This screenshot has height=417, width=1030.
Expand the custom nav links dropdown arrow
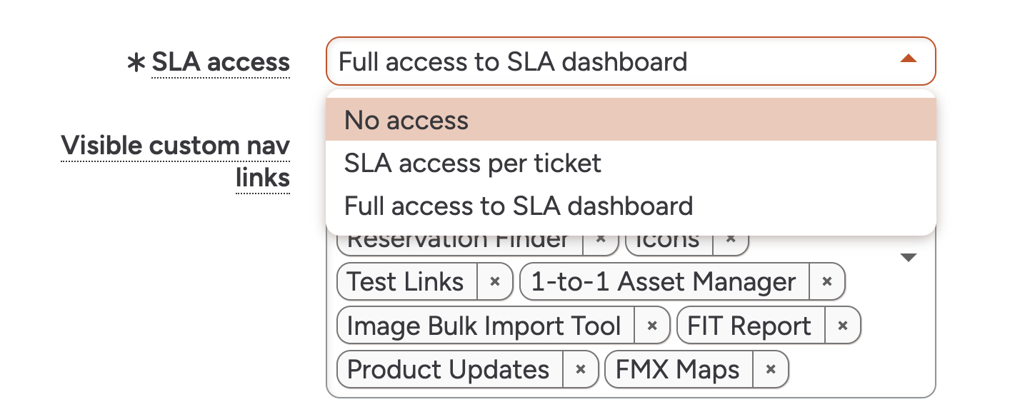pyautogui.click(x=908, y=258)
